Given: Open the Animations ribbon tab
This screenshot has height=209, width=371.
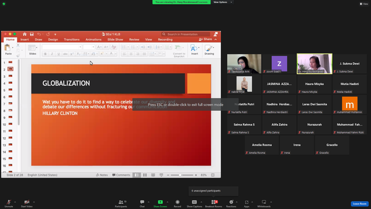Looking at the screenshot, I should pyautogui.click(x=93, y=39).
